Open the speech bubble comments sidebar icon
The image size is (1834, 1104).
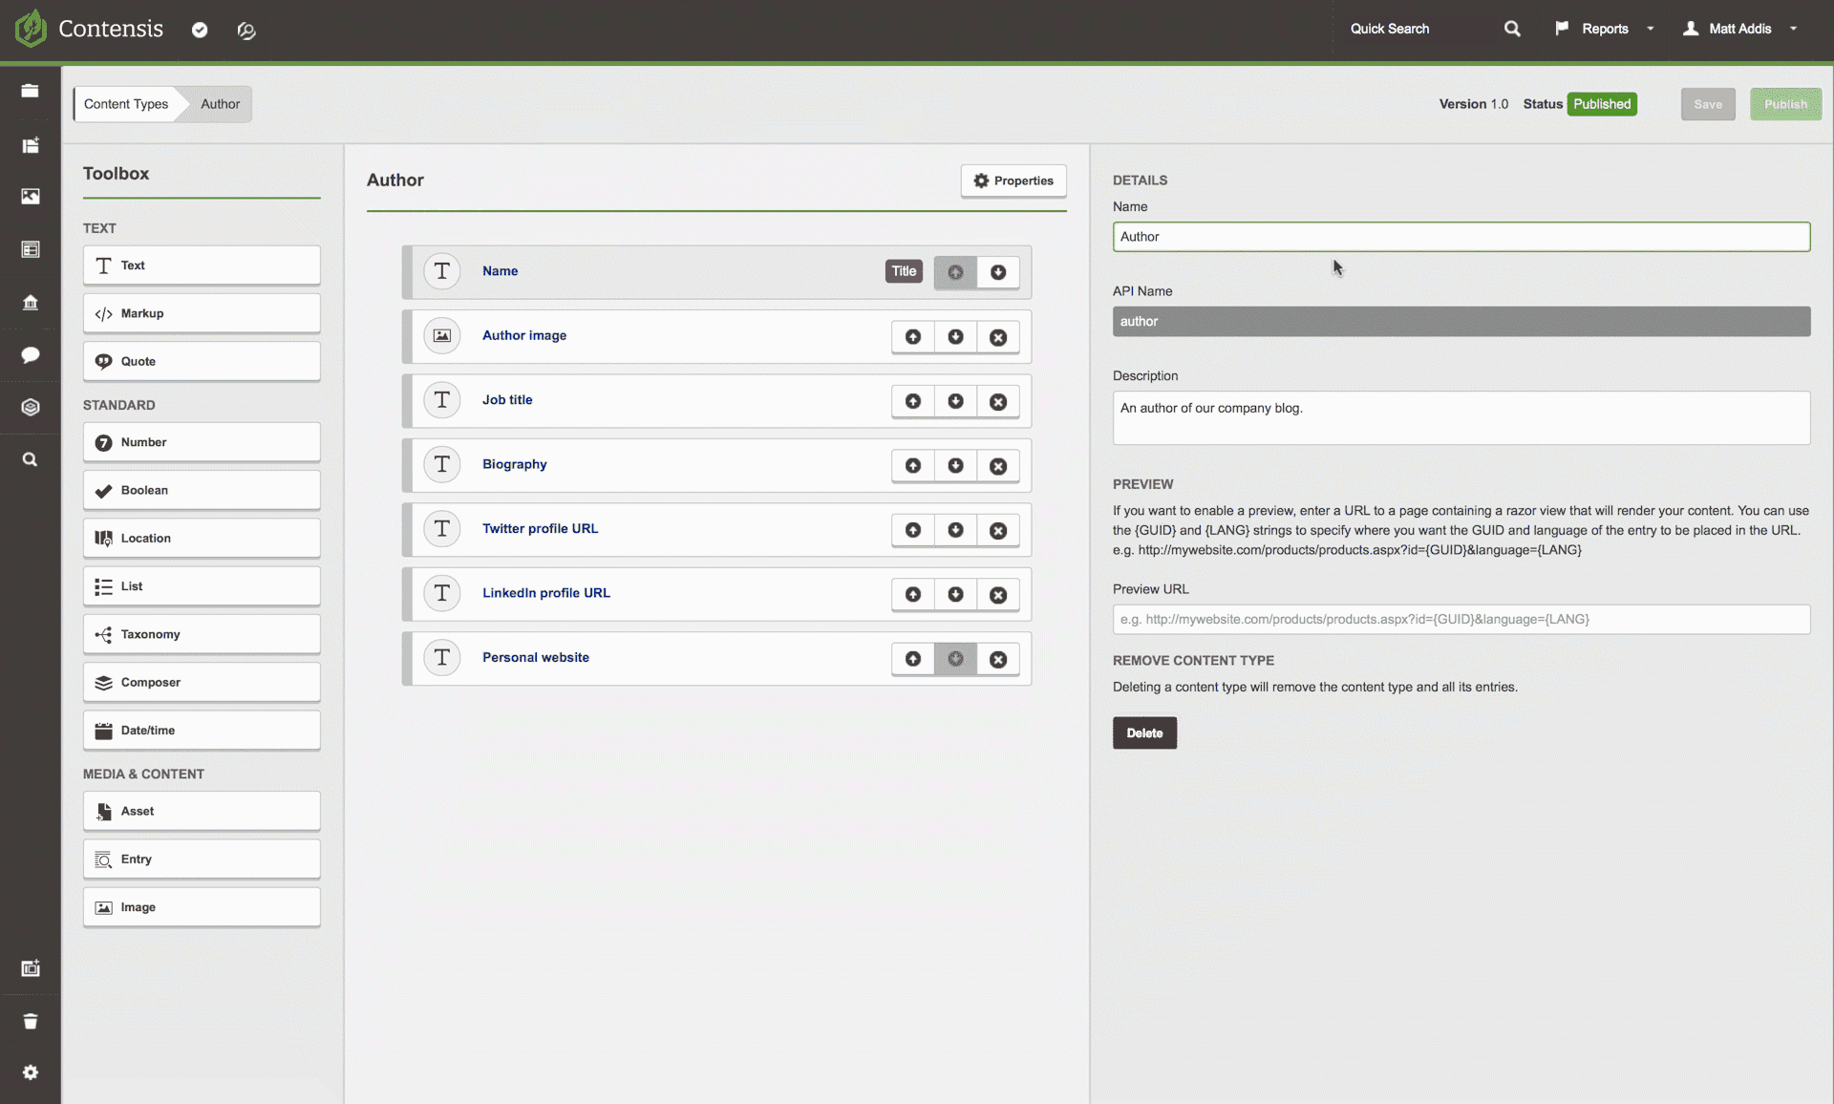click(x=31, y=355)
